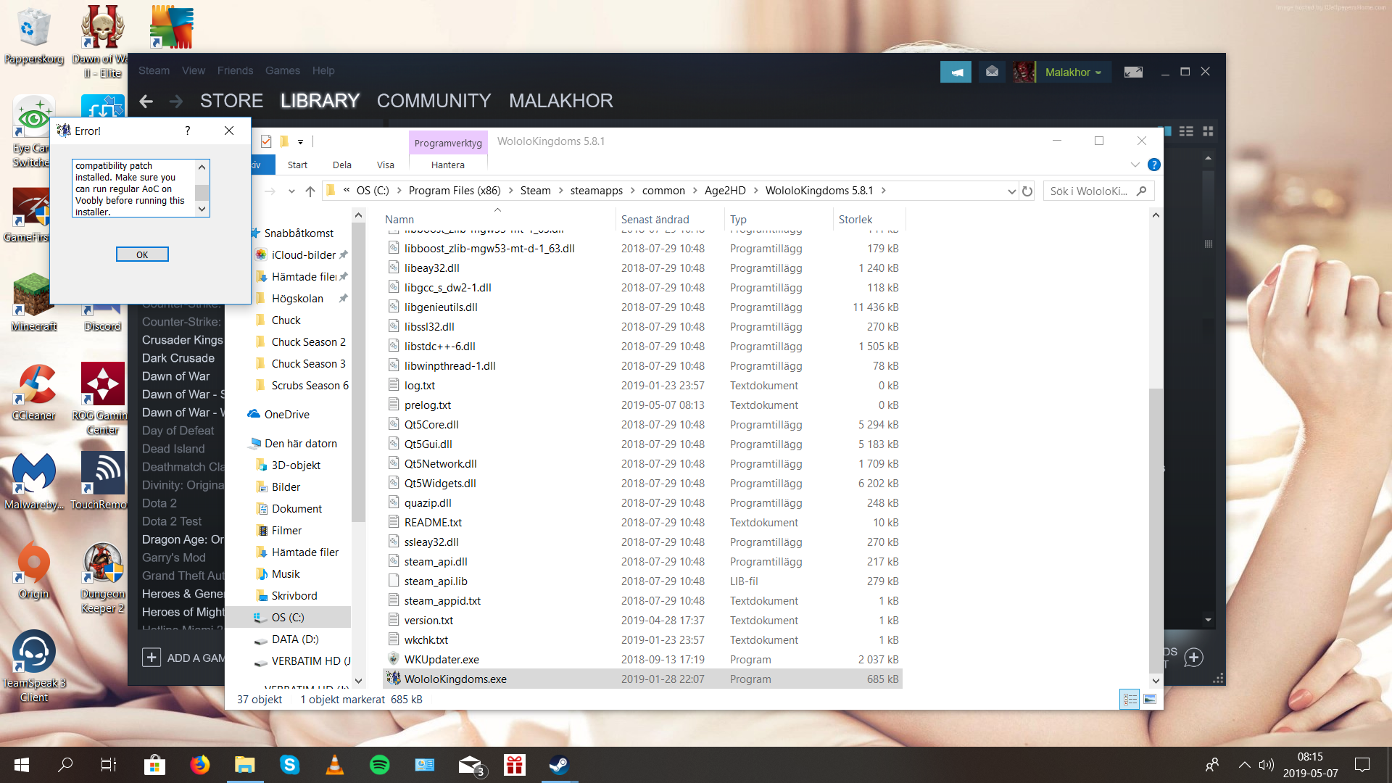Open Origin desktop shortcut
The height and width of the screenshot is (783, 1392).
(34, 571)
